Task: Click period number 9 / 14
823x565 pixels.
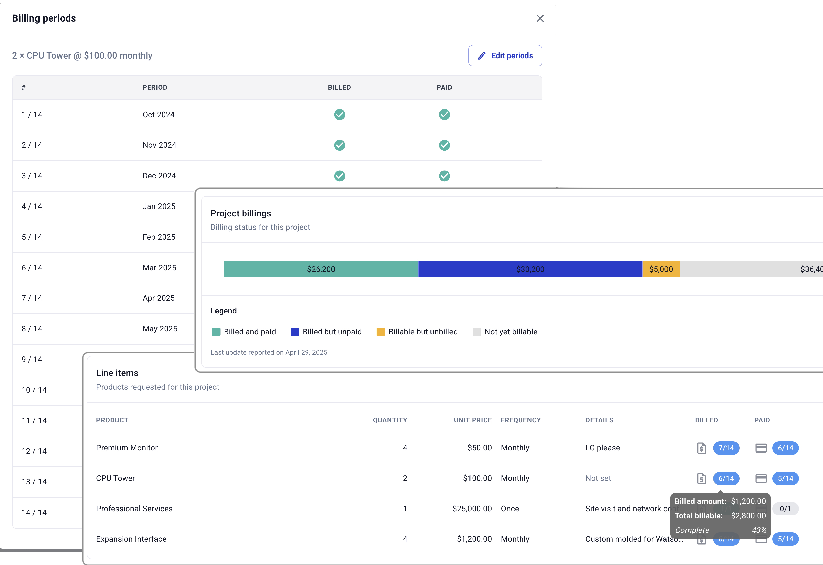Action: (32, 360)
